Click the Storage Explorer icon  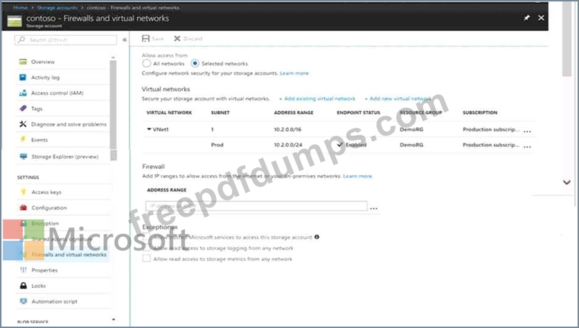pyautogui.click(x=24, y=156)
